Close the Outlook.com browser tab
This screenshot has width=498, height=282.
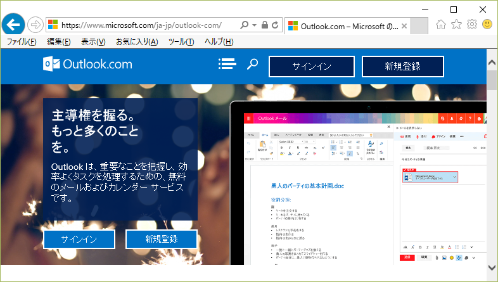pyautogui.click(x=404, y=26)
